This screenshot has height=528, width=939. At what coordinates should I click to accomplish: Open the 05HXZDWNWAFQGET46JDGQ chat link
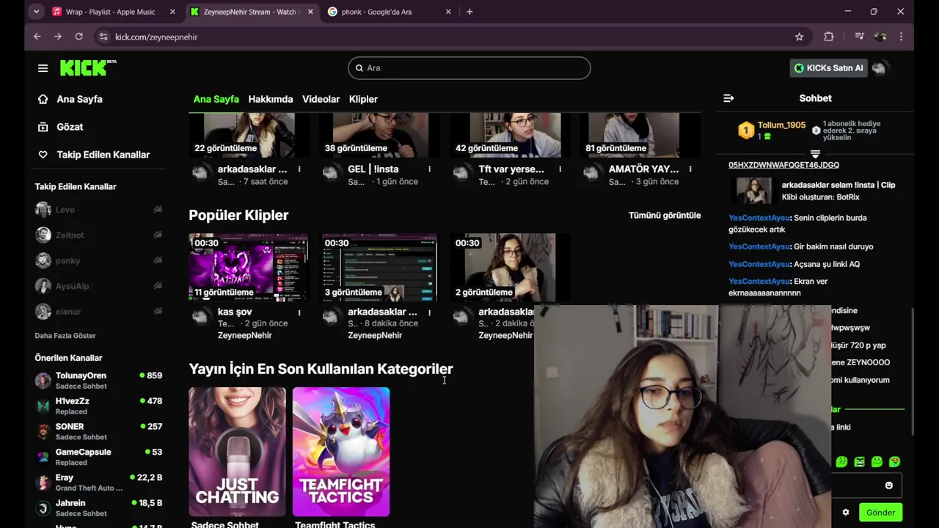click(783, 165)
